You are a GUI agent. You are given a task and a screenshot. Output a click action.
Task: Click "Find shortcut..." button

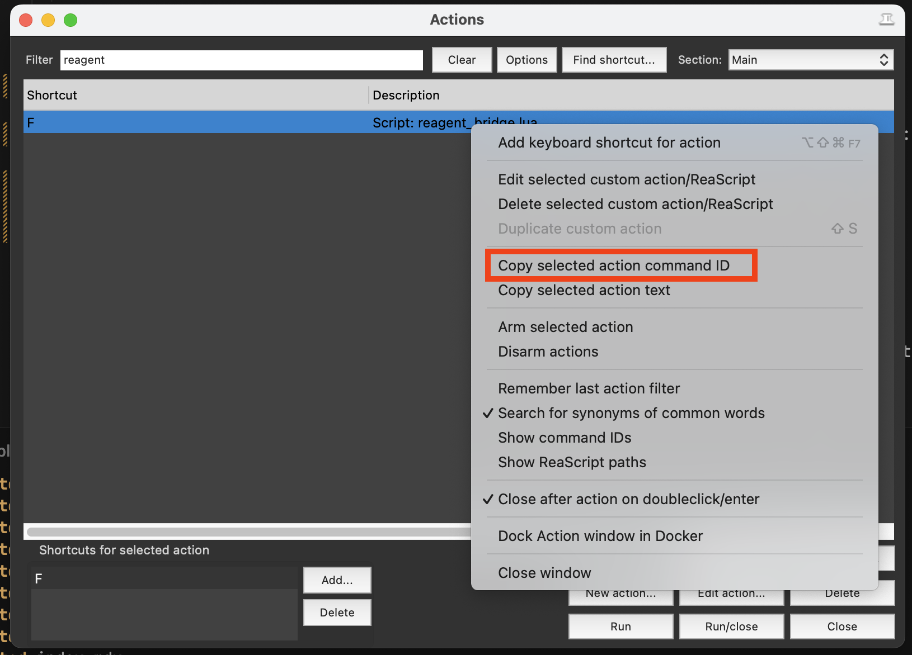pyautogui.click(x=614, y=60)
